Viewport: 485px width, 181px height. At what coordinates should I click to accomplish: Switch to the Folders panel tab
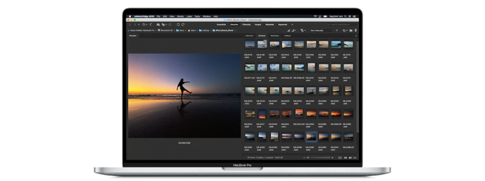click(287, 36)
